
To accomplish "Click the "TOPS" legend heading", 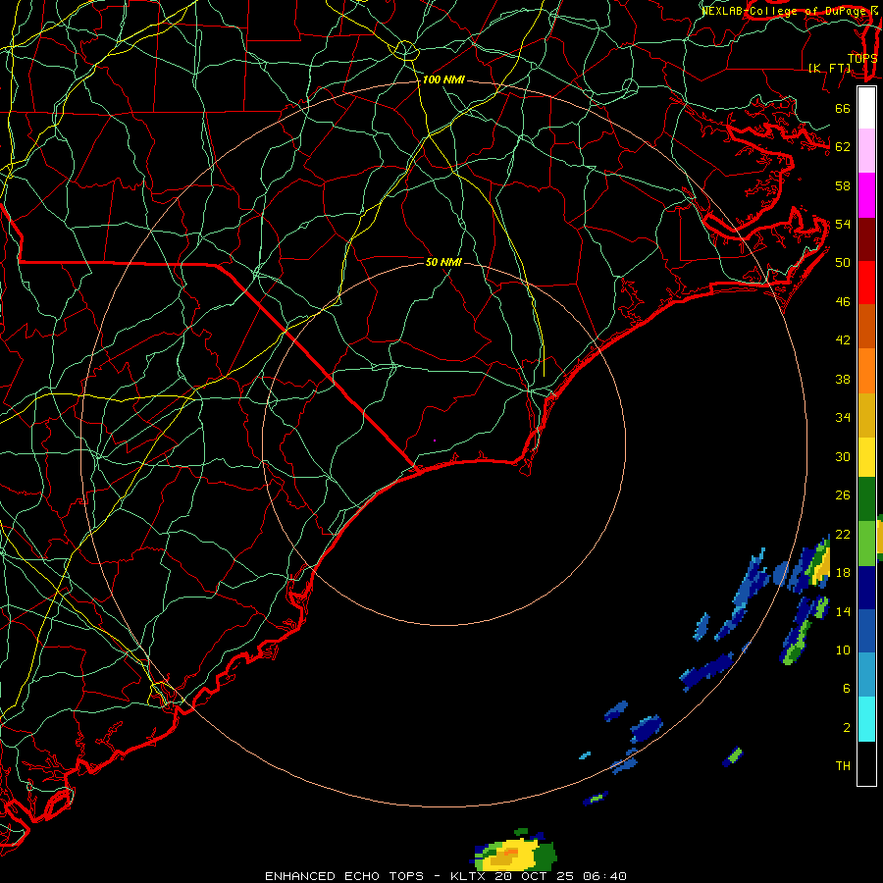I will coord(862,59).
